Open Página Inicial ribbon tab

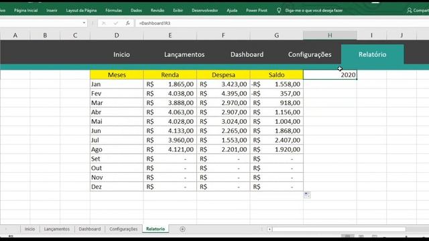coord(25,11)
